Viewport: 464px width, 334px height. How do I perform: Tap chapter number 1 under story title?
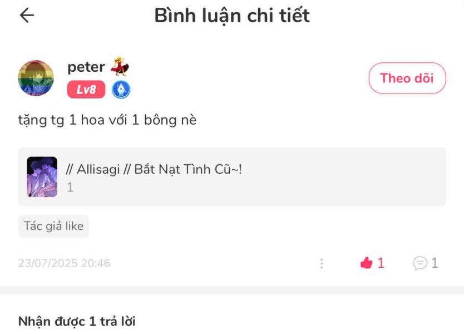pos(70,188)
